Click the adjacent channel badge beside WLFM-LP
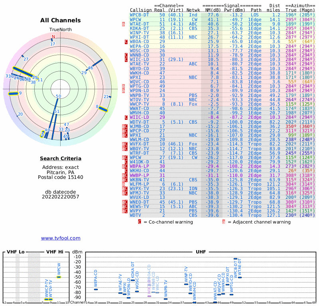 pyautogui.click(x=123, y=184)
